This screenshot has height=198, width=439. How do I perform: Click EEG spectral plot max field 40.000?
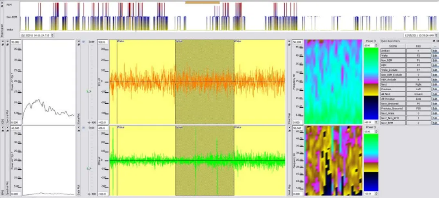tap(15, 42)
